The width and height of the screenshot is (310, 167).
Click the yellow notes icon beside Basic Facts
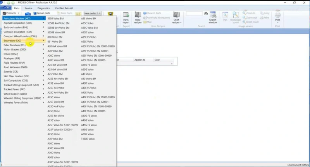(78, 14)
